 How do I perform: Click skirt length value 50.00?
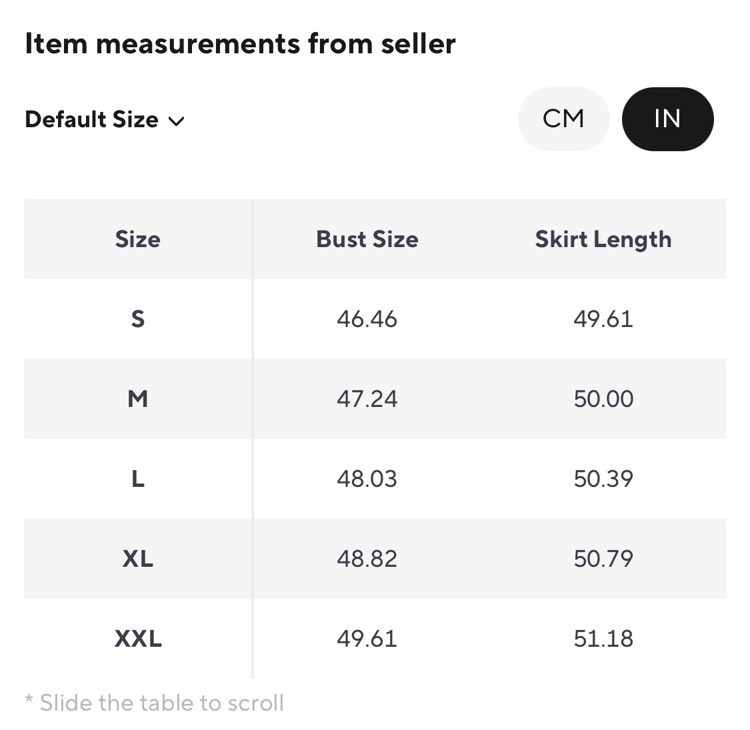click(x=603, y=399)
